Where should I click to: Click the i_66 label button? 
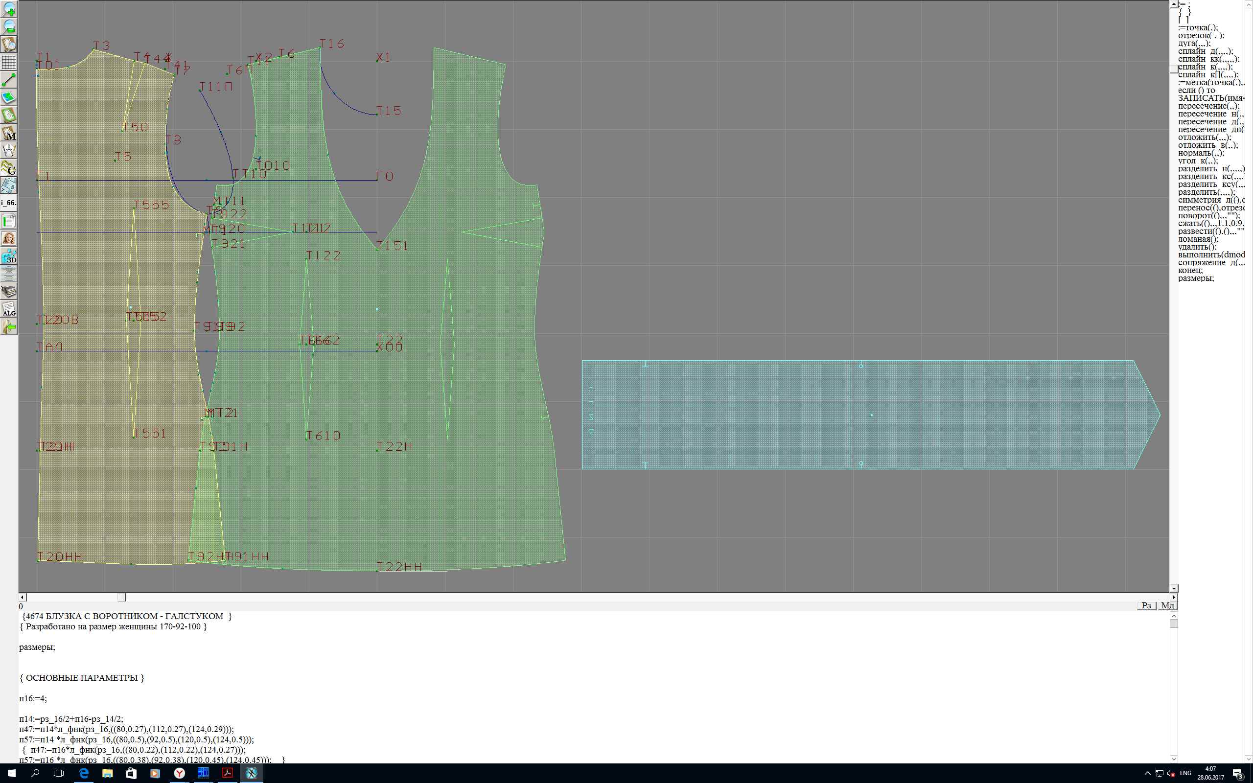tap(9, 203)
